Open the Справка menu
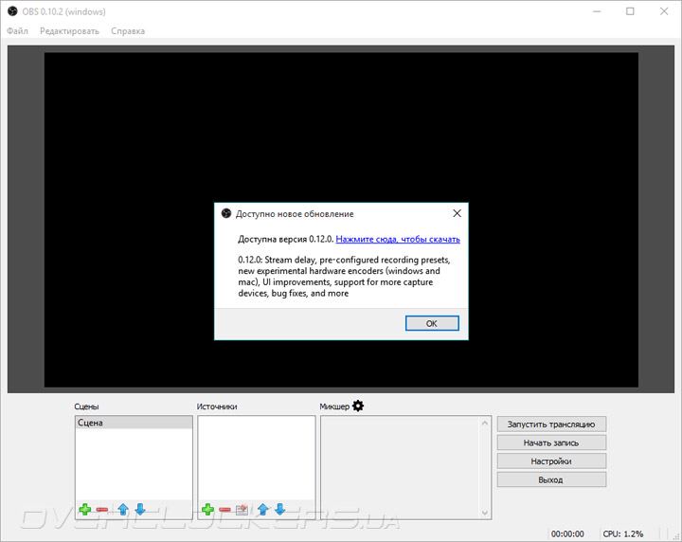Screen dimensions: 682x542 [128, 31]
